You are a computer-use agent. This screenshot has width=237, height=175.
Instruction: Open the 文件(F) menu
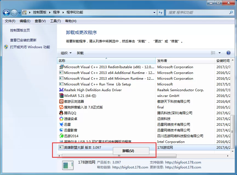click(10, 21)
